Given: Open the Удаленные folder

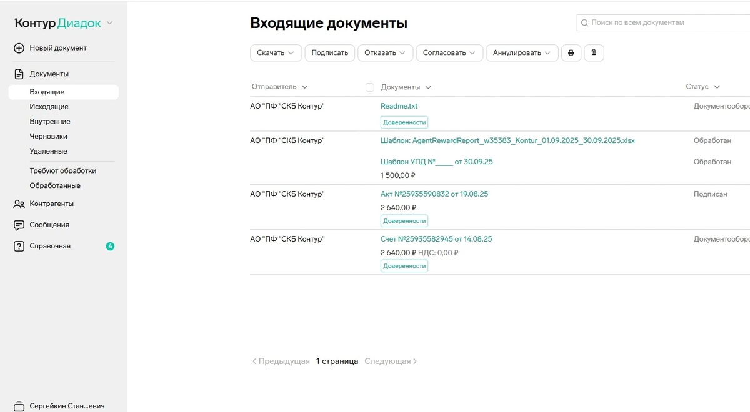Looking at the screenshot, I should [x=48, y=151].
